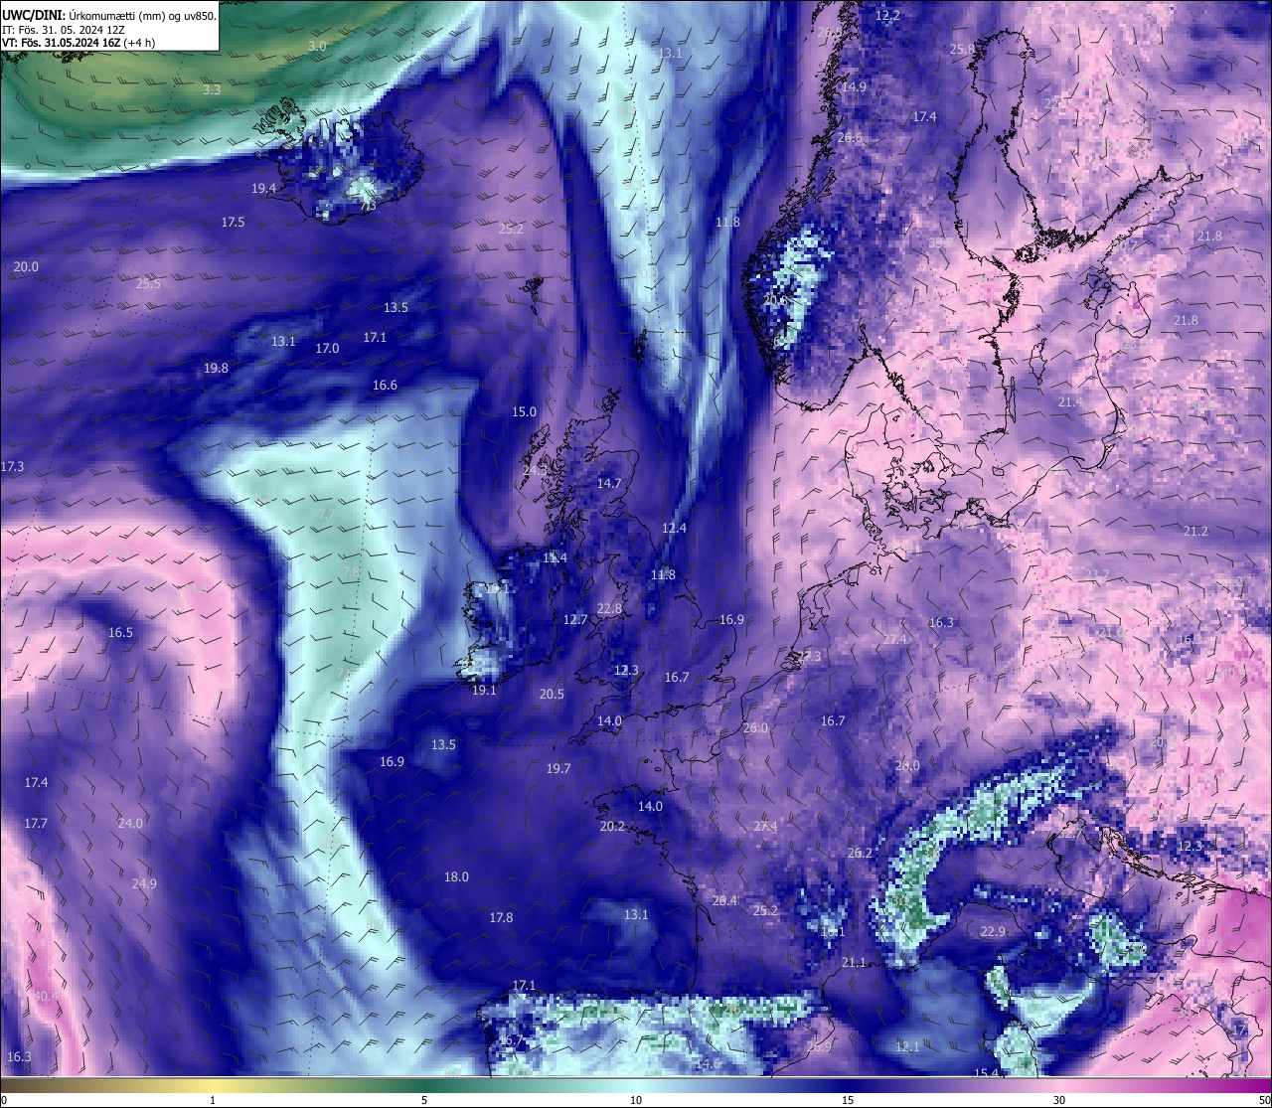Image resolution: width=1272 pixels, height=1108 pixels.
Task: Select the 19.8 value label
Action: (x=216, y=368)
